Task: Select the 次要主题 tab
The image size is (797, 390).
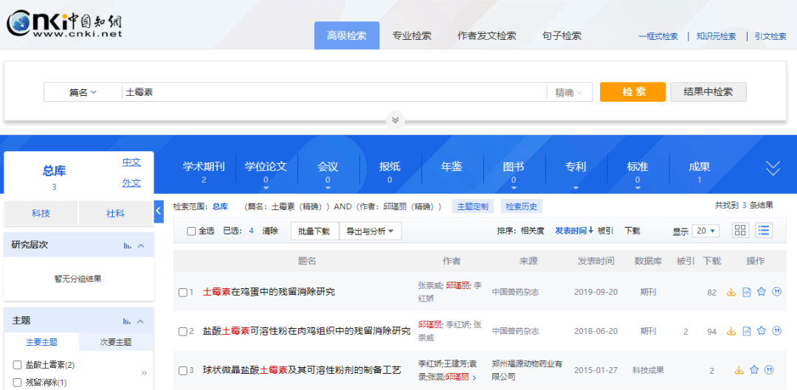Action: 115,342
